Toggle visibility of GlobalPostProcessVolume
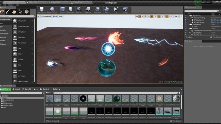 [186, 31]
